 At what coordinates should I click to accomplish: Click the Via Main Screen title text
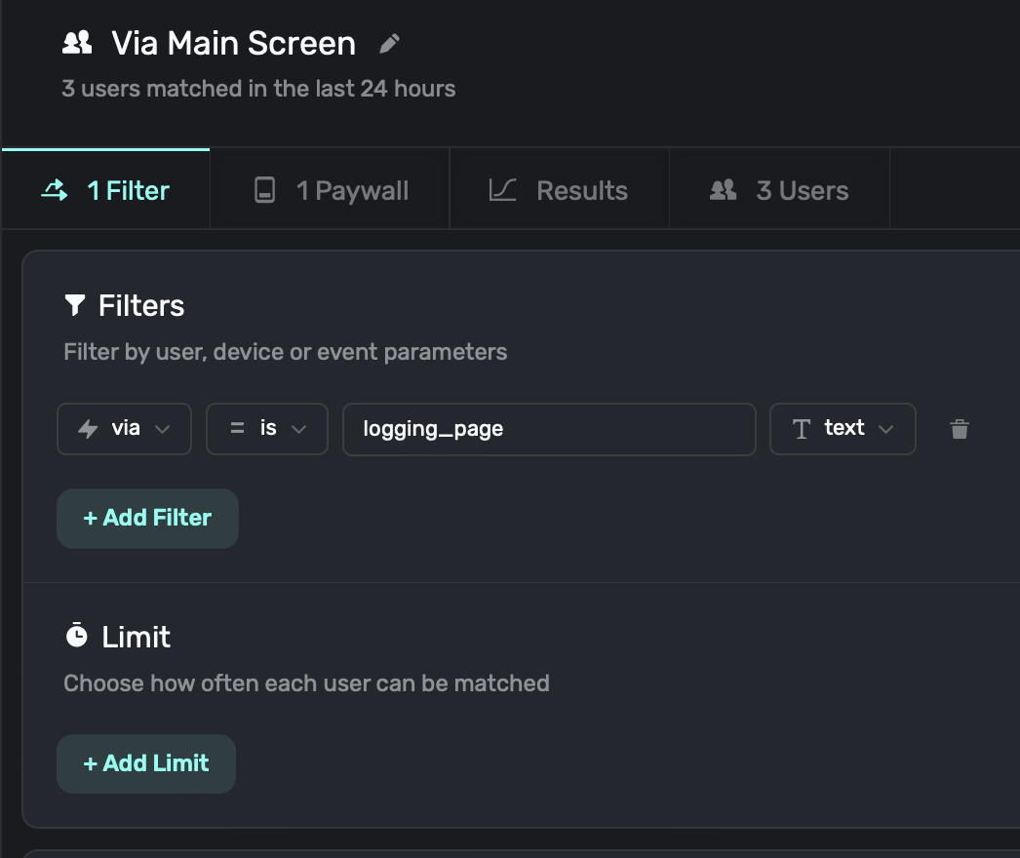click(x=233, y=44)
